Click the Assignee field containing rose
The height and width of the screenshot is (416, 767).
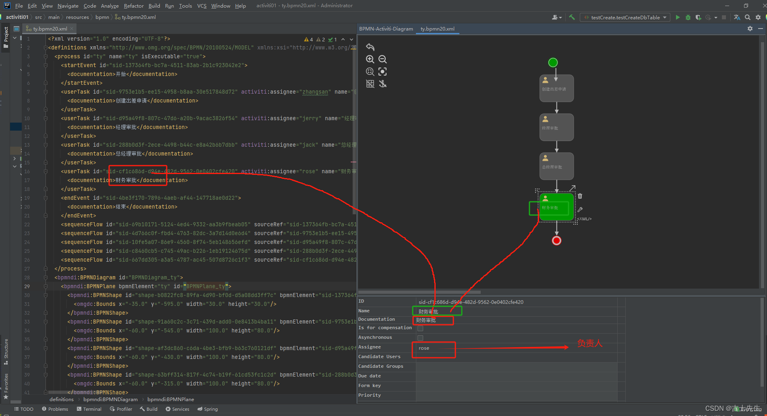click(516, 348)
